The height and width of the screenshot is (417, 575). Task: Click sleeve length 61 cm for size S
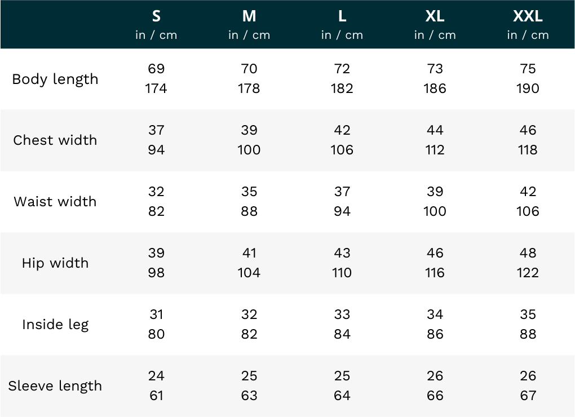[156, 396]
